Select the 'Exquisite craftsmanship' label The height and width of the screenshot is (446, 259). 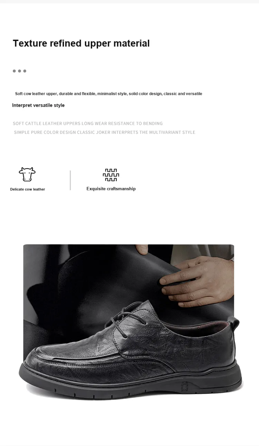[111, 189]
